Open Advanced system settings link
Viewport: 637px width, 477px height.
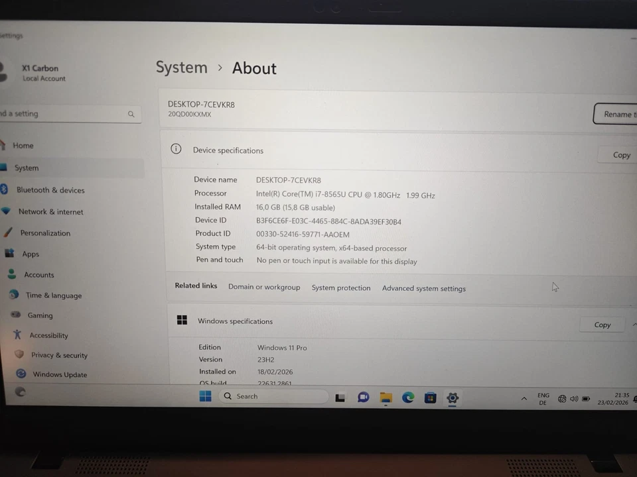coord(424,288)
